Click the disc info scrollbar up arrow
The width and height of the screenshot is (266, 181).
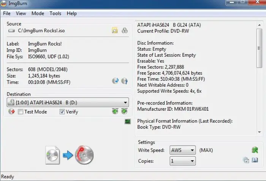260,25
